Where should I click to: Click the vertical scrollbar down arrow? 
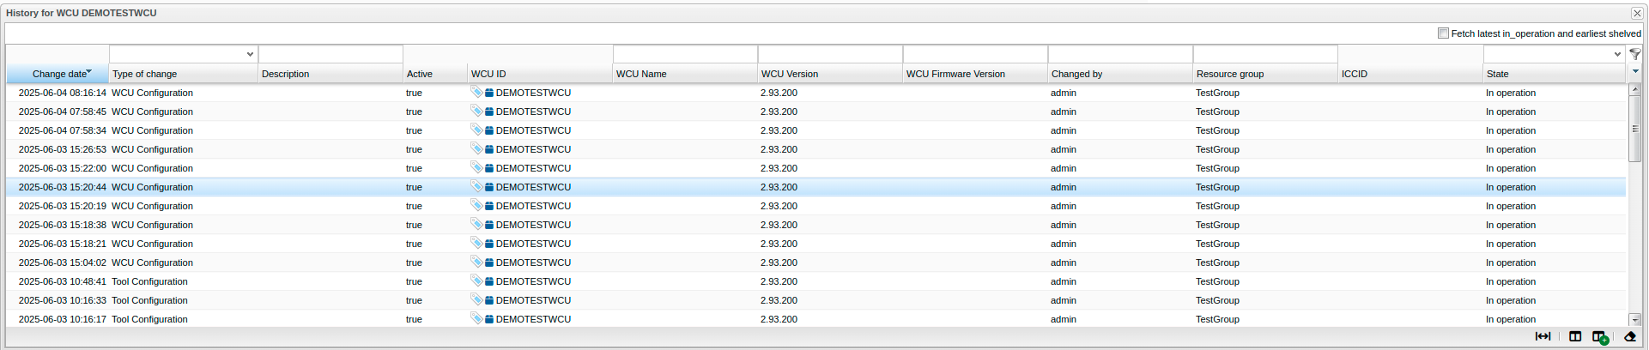pos(1634,320)
